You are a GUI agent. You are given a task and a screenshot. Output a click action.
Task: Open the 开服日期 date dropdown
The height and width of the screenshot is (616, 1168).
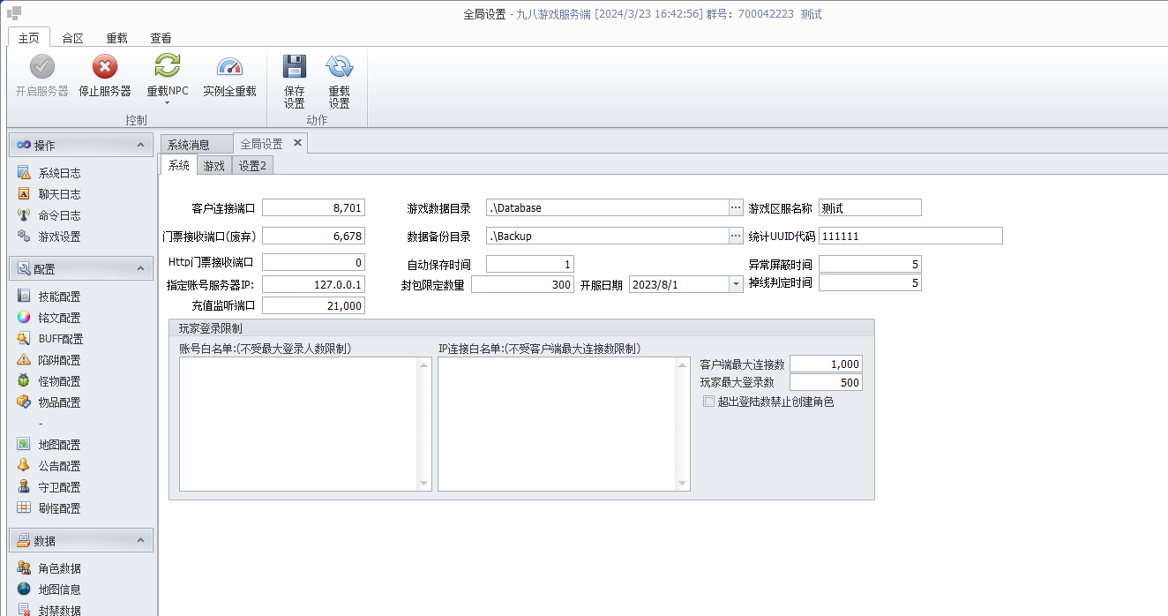[x=736, y=284]
